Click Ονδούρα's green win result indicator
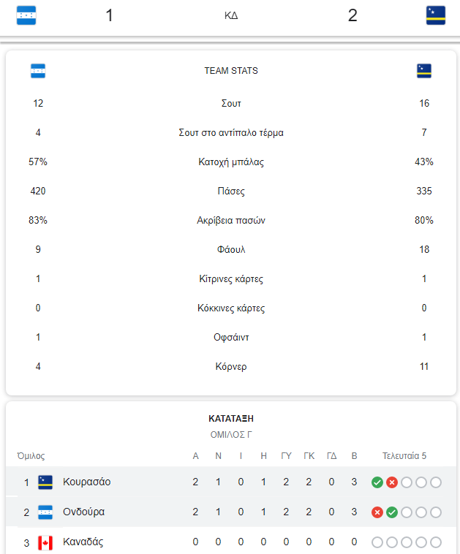The height and width of the screenshot is (554, 460). tap(392, 512)
